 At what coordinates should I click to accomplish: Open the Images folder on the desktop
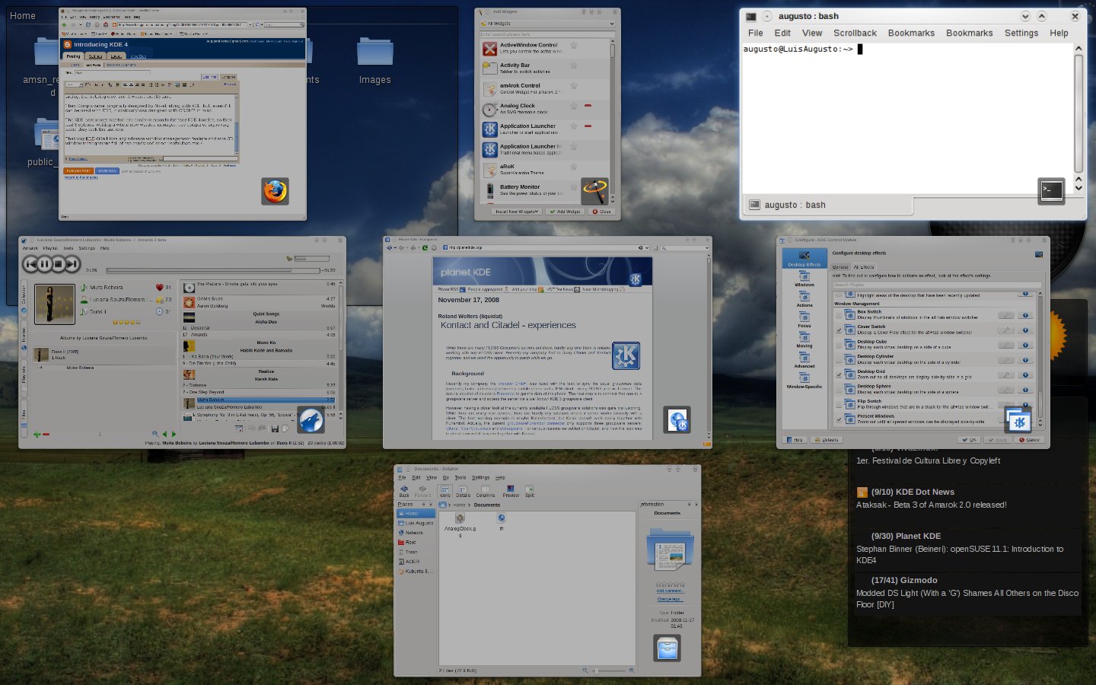coord(375,61)
